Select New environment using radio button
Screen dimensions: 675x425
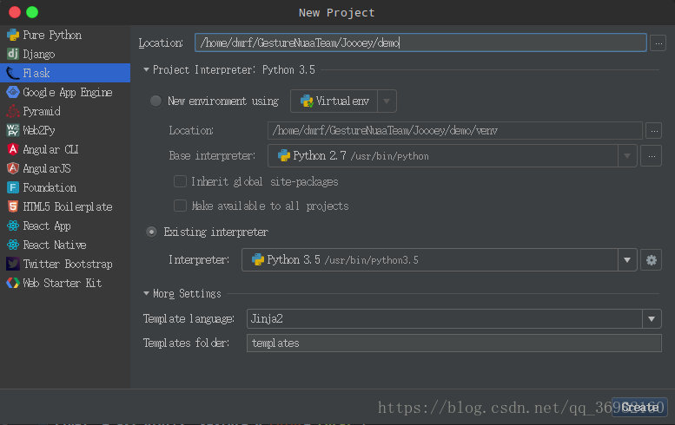coord(156,101)
